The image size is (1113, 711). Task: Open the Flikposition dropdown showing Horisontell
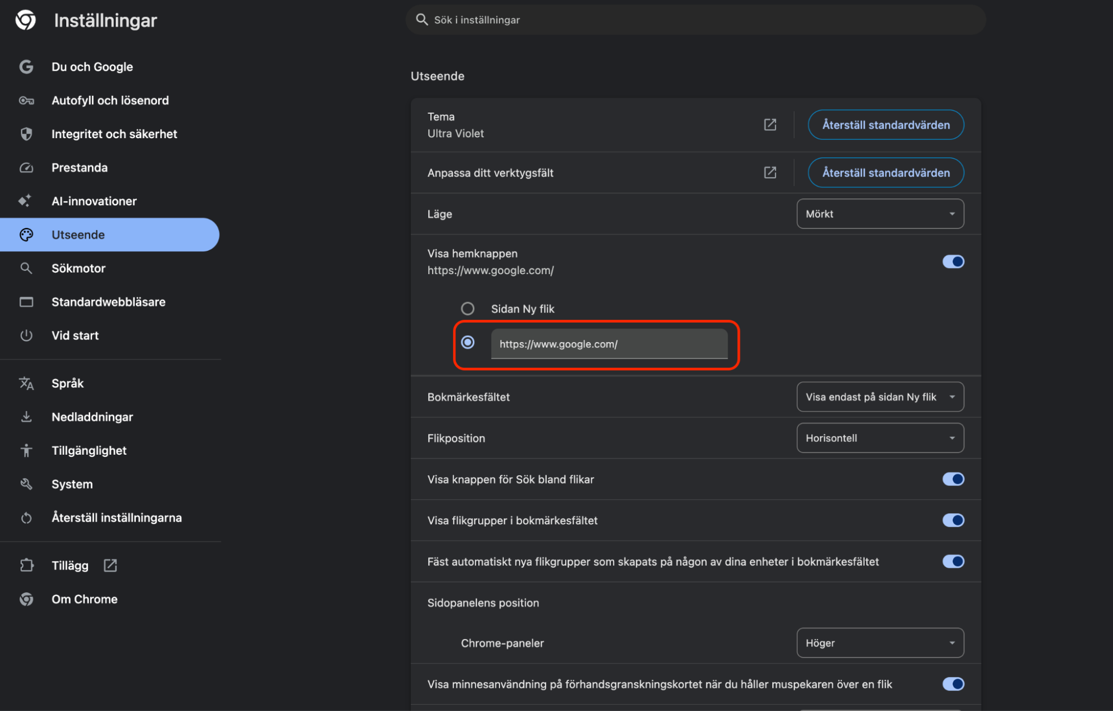pos(880,438)
